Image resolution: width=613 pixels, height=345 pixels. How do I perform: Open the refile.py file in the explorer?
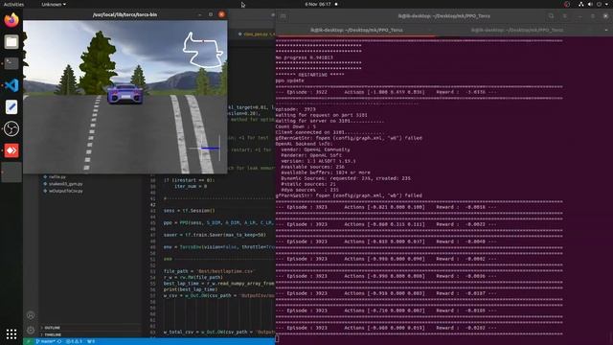point(57,176)
